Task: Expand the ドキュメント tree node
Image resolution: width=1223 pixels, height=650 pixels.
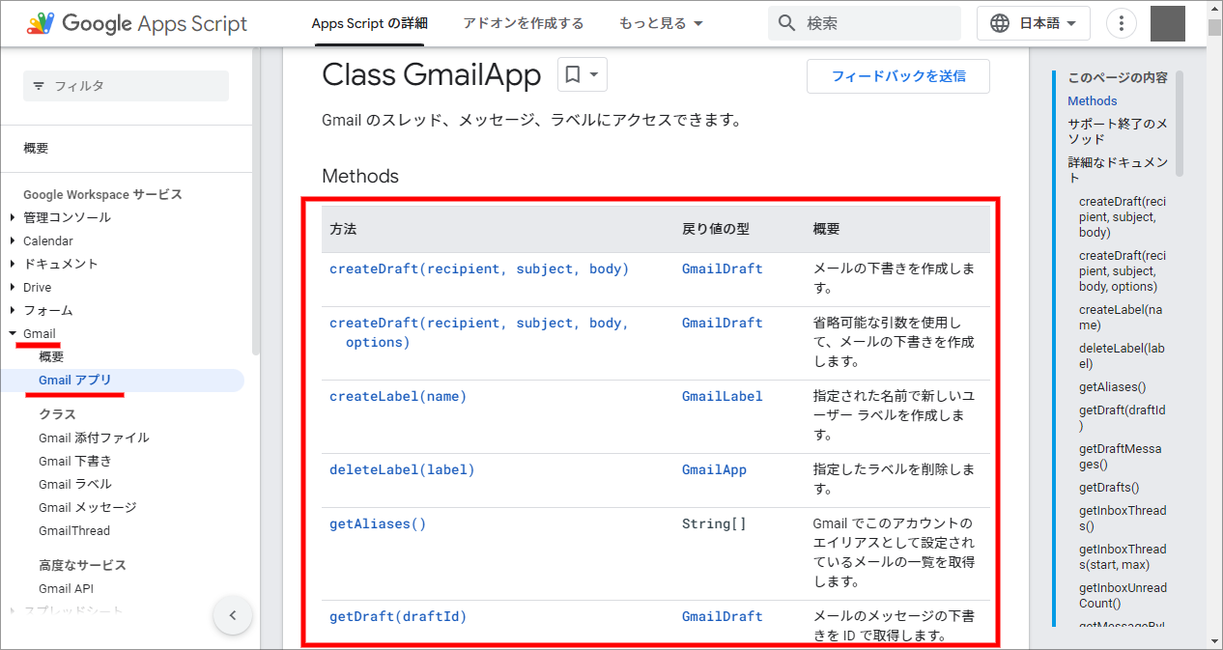Action: click(x=13, y=264)
